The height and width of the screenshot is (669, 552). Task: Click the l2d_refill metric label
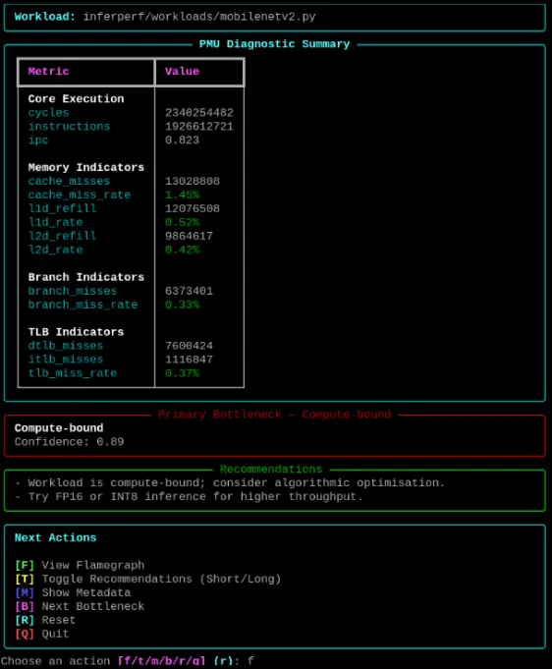point(62,236)
